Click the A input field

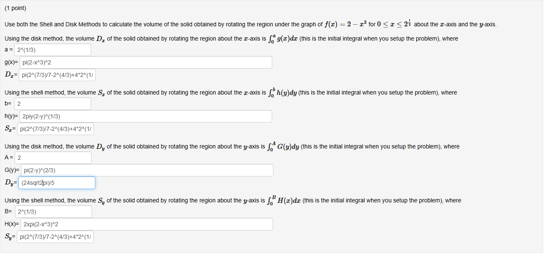click(x=53, y=157)
